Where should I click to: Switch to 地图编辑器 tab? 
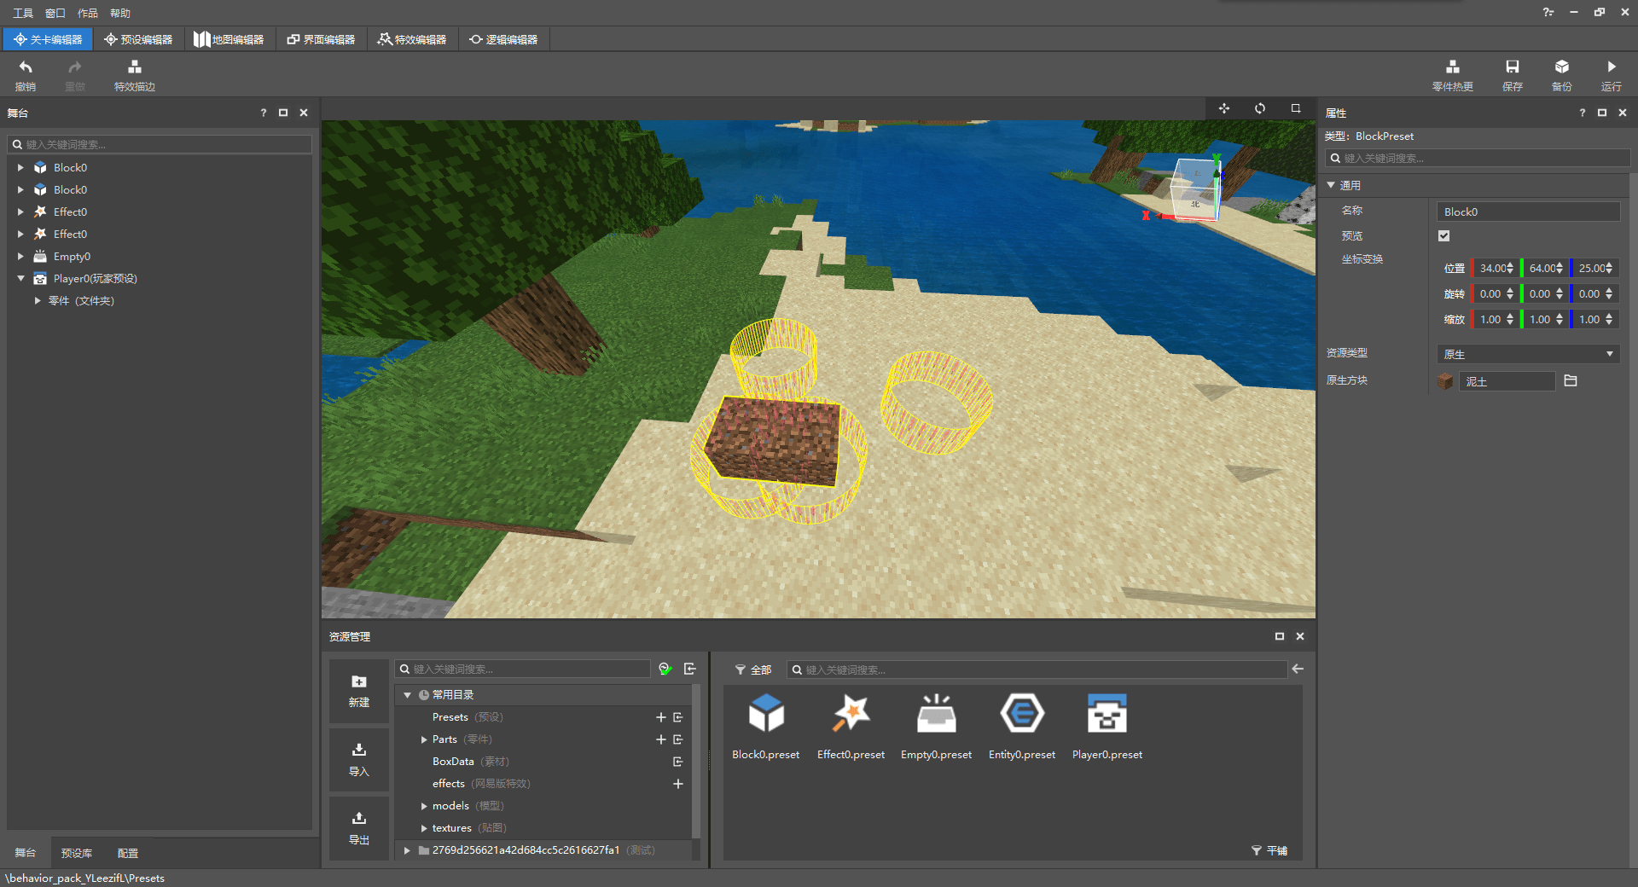[229, 39]
